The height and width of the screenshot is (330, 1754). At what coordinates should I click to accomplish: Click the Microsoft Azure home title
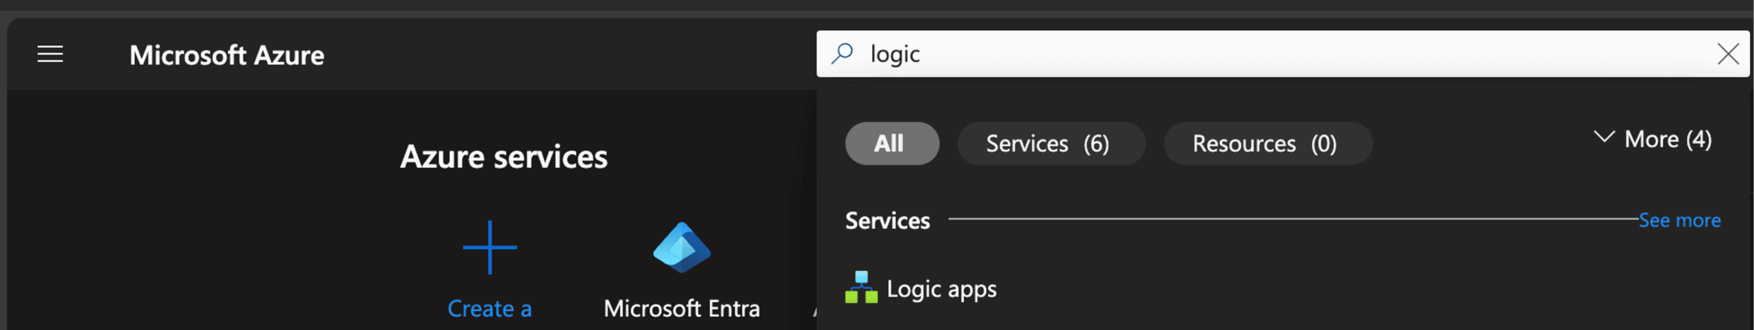pyautogui.click(x=227, y=55)
